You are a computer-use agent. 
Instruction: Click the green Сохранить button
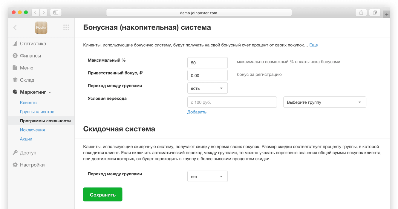(x=103, y=194)
